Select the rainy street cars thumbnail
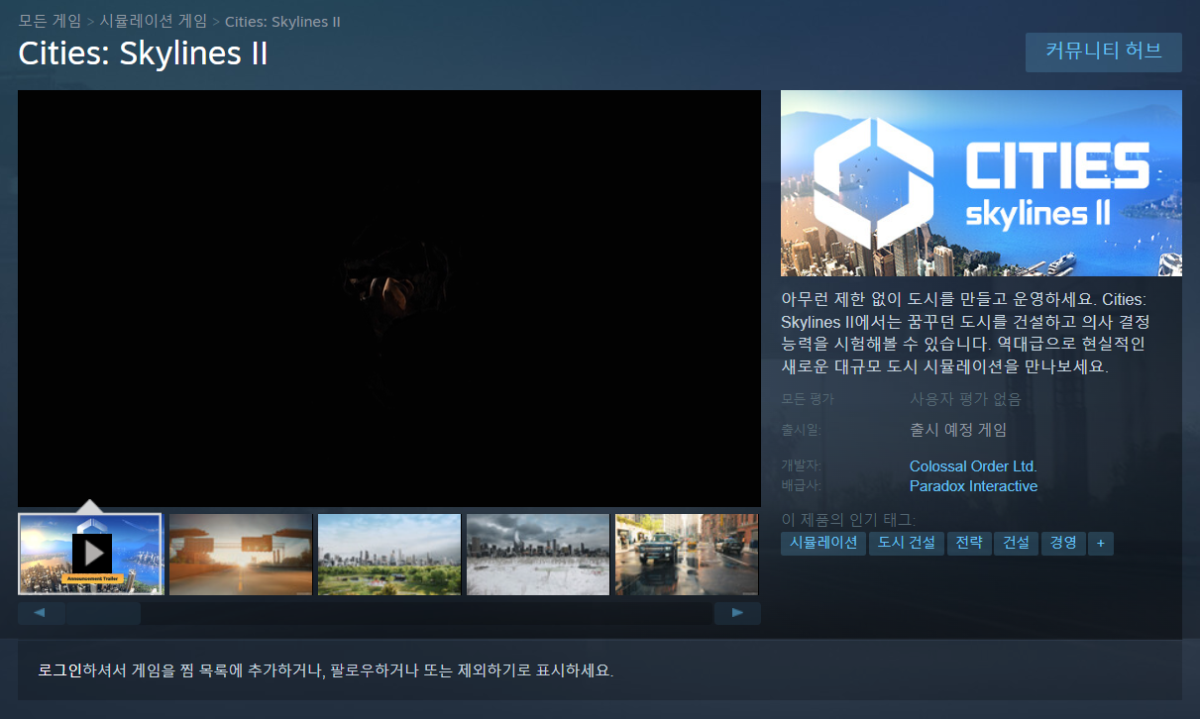Viewport: 1200px width, 719px height. (687, 554)
